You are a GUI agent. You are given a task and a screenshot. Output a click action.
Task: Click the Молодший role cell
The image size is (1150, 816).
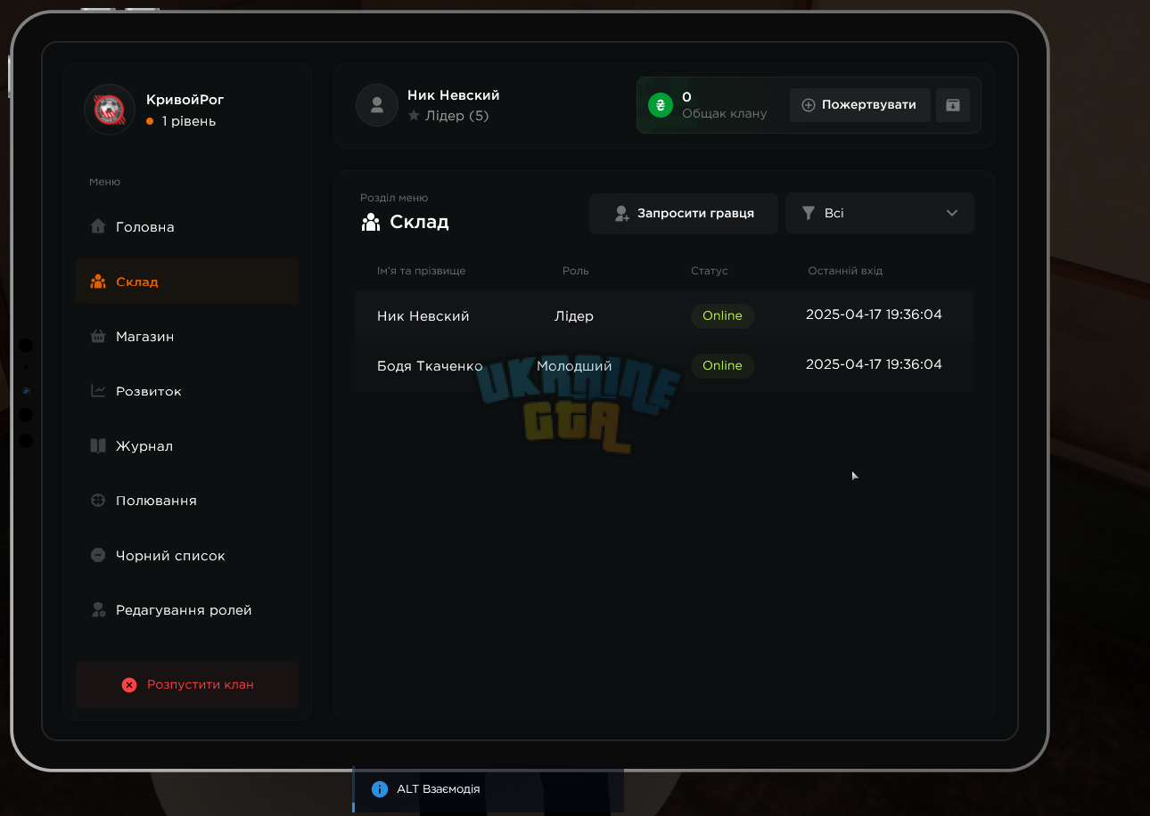[x=574, y=366]
